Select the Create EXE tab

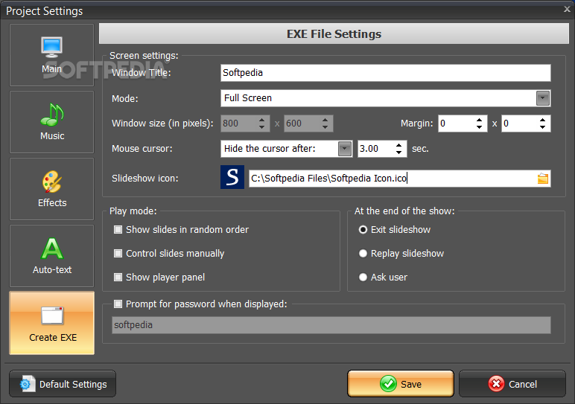click(x=51, y=323)
